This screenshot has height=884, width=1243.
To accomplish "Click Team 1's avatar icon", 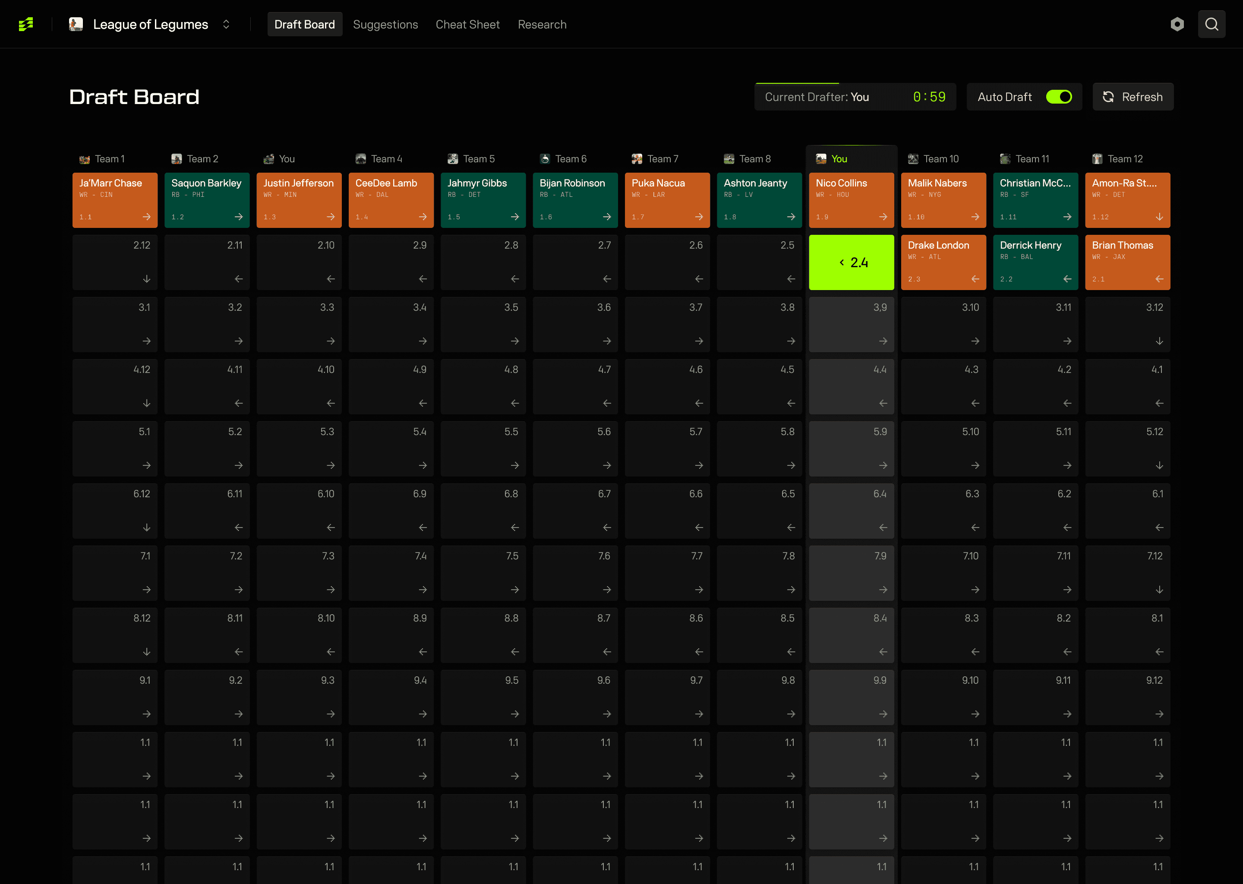I will pyautogui.click(x=84, y=158).
